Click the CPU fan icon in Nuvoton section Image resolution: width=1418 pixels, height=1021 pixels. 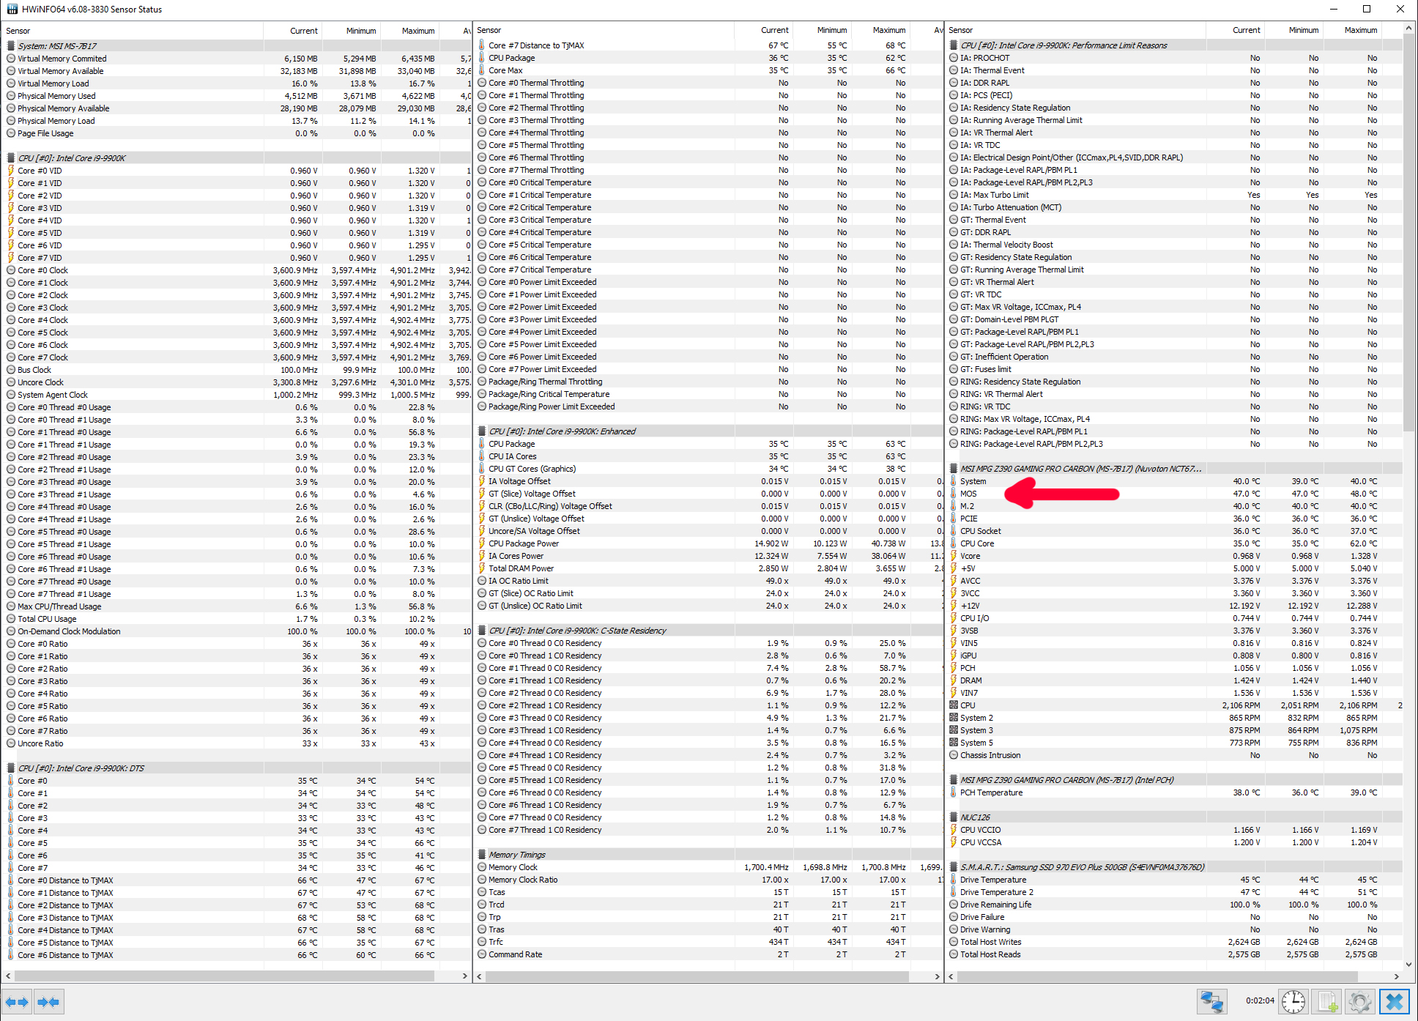pos(954,705)
